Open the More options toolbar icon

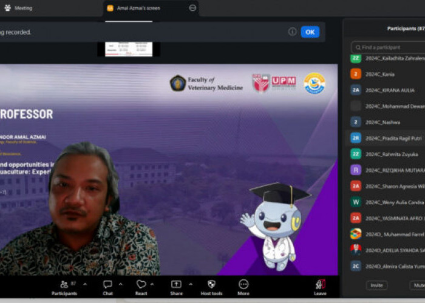[243, 284]
